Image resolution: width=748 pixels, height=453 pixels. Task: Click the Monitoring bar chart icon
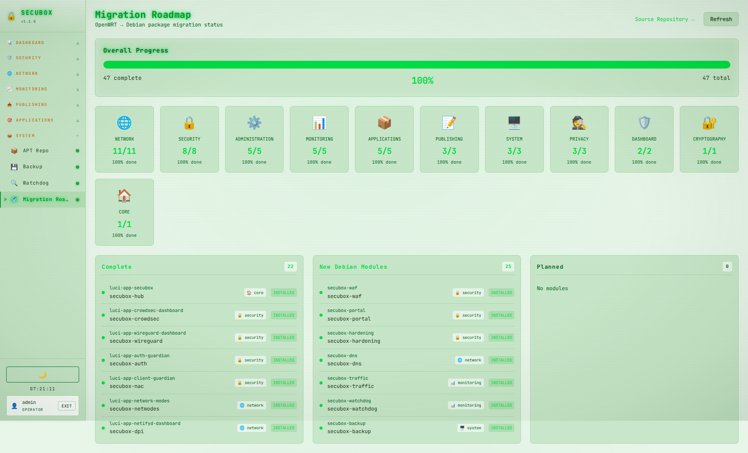coord(319,123)
